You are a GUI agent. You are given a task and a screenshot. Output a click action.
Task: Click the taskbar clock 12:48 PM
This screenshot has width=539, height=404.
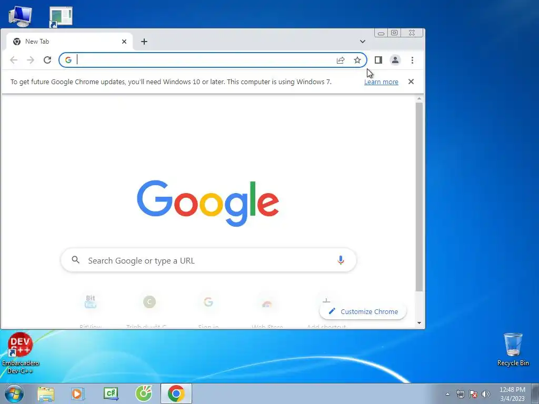[512, 394]
